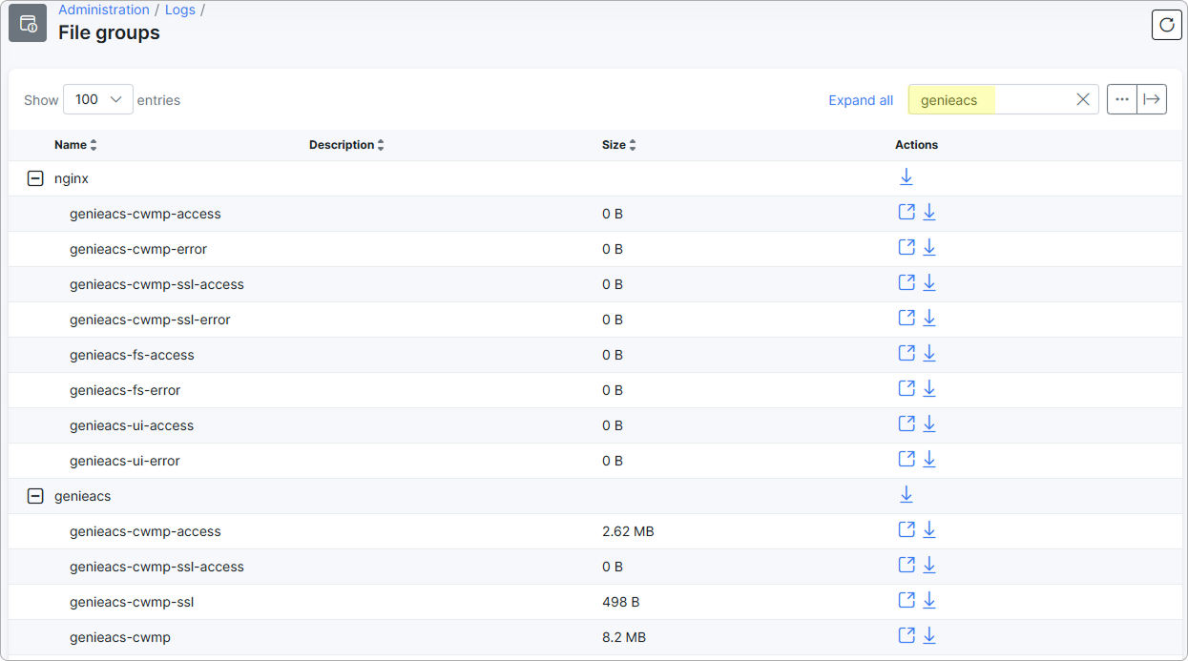Open genieacs-ui-access log viewer
1188x661 pixels.
tap(907, 424)
